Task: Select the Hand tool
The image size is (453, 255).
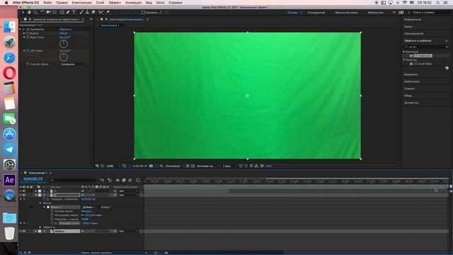Action: (x=29, y=12)
